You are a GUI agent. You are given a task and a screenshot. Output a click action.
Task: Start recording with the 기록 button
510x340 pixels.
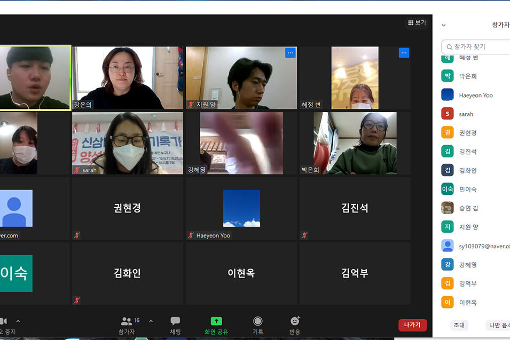(257, 324)
